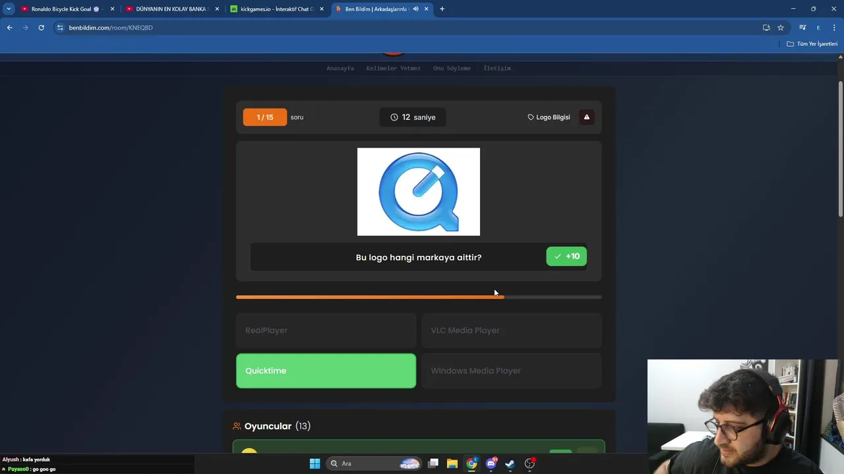Click the green +10 score badge
The image size is (844, 474).
(x=566, y=257)
